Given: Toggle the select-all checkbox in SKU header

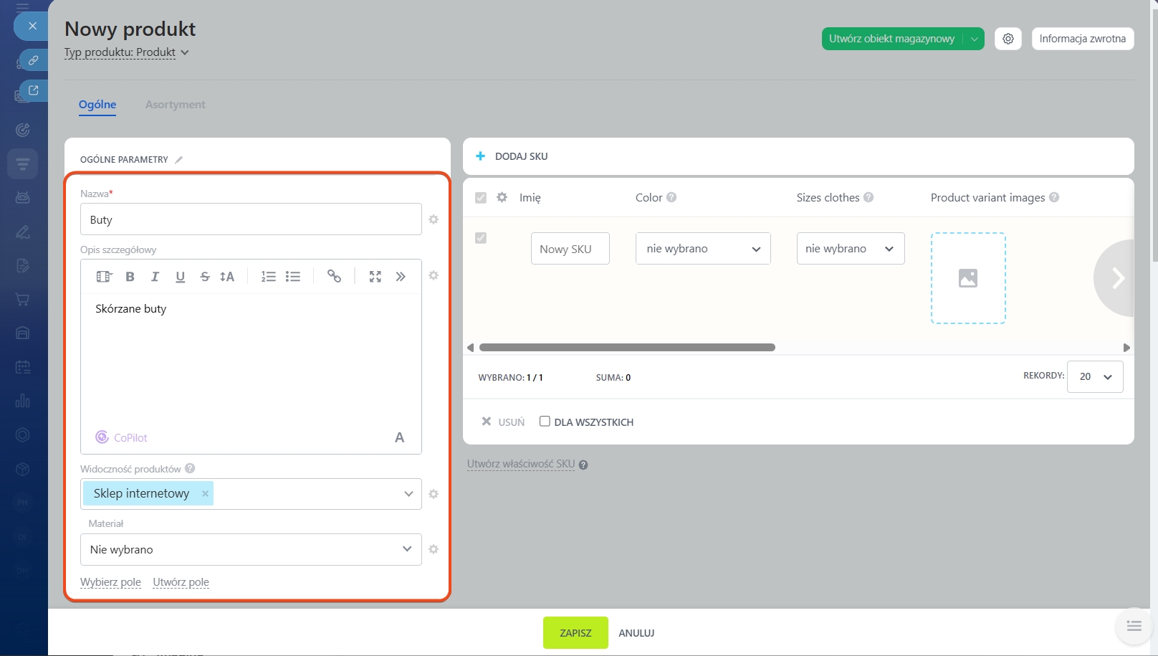Looking at the screenshot, I should coord(481,198).
